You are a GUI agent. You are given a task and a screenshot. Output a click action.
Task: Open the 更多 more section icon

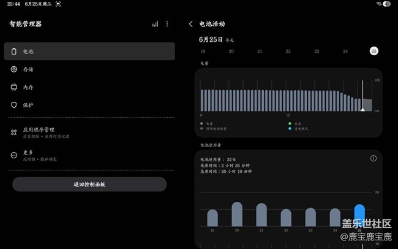click(14, 155)
